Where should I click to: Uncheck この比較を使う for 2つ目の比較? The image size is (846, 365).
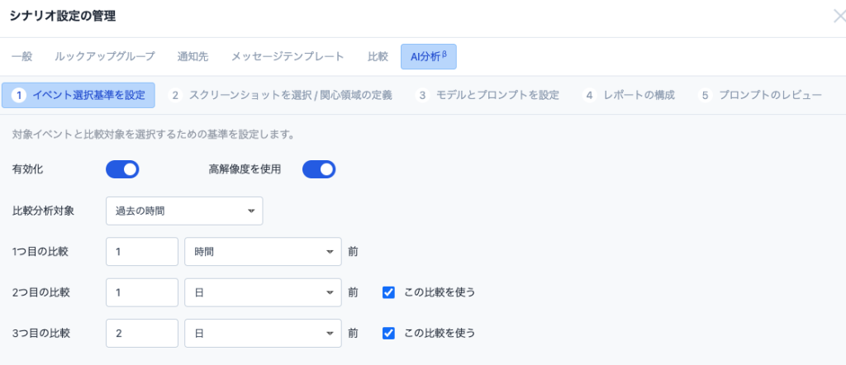pos(389,292)
